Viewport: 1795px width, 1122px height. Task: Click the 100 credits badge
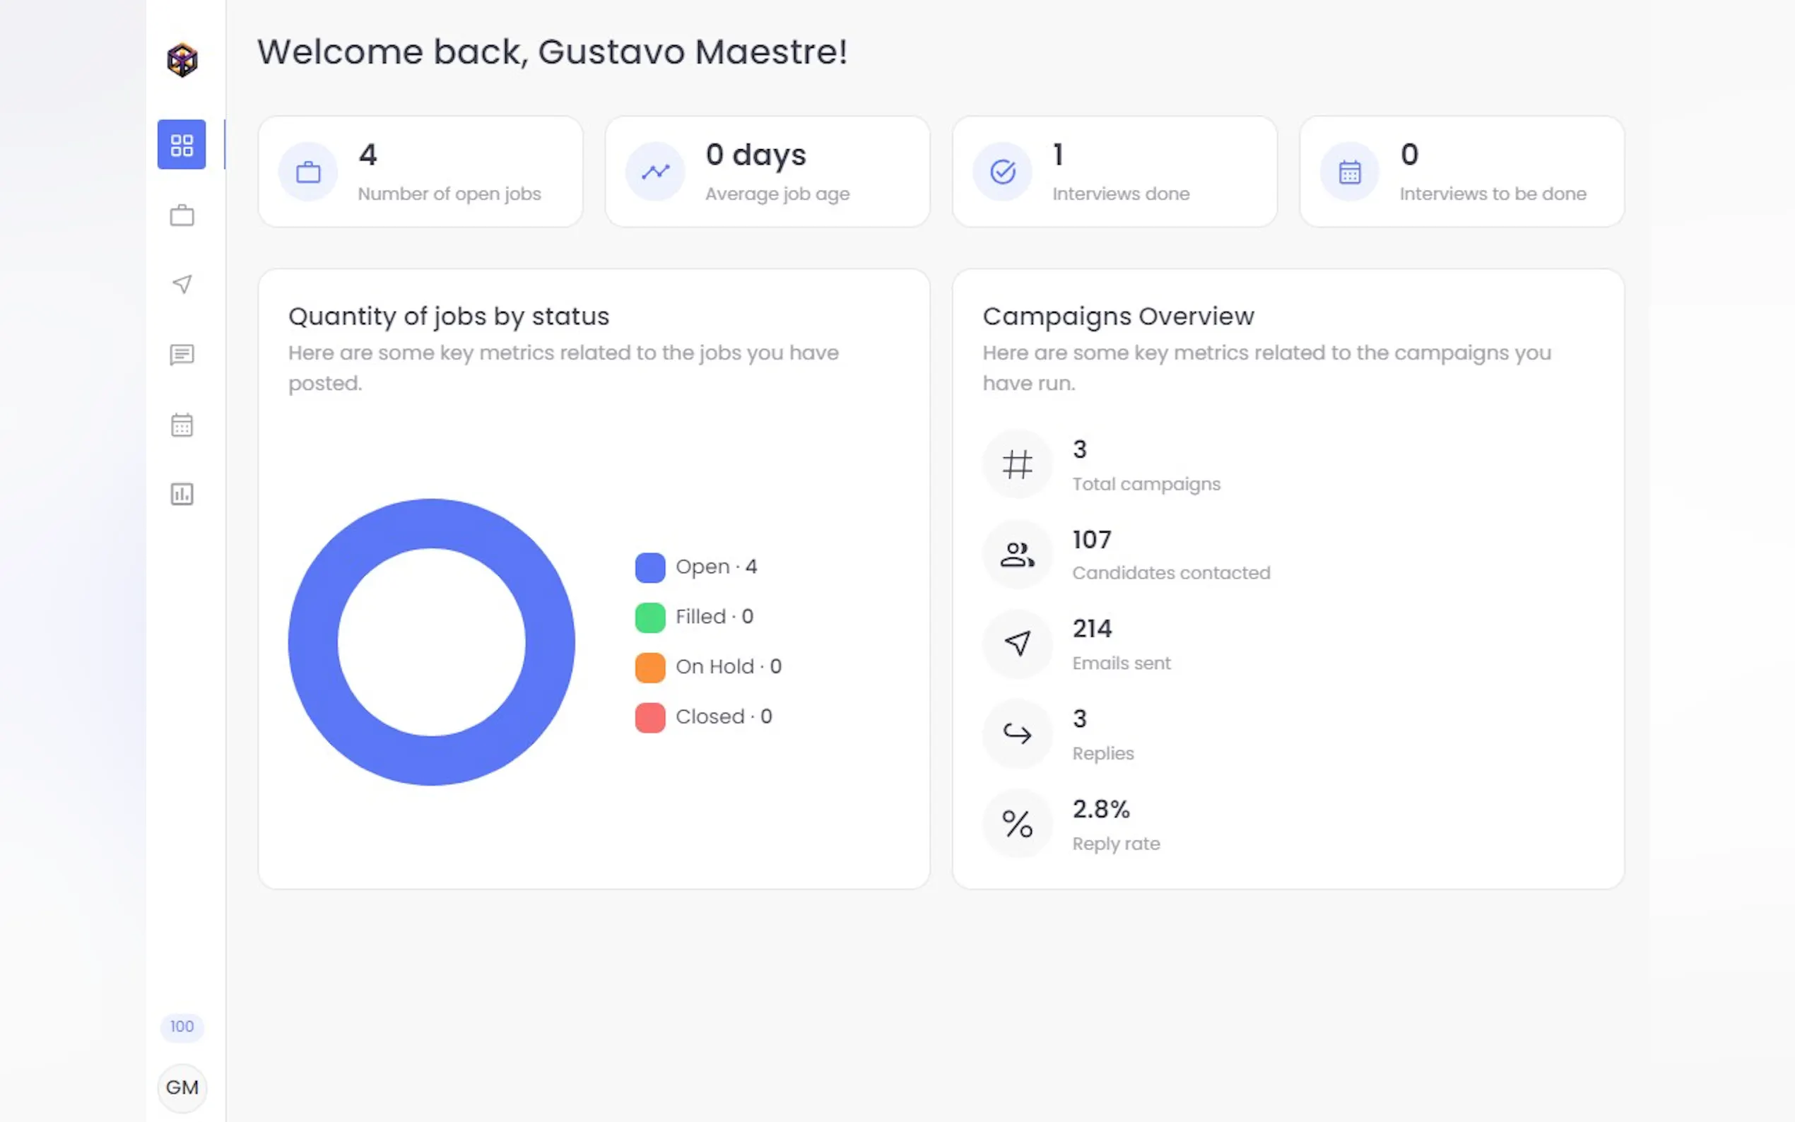pyautogui.click(x=182, y=1027)
